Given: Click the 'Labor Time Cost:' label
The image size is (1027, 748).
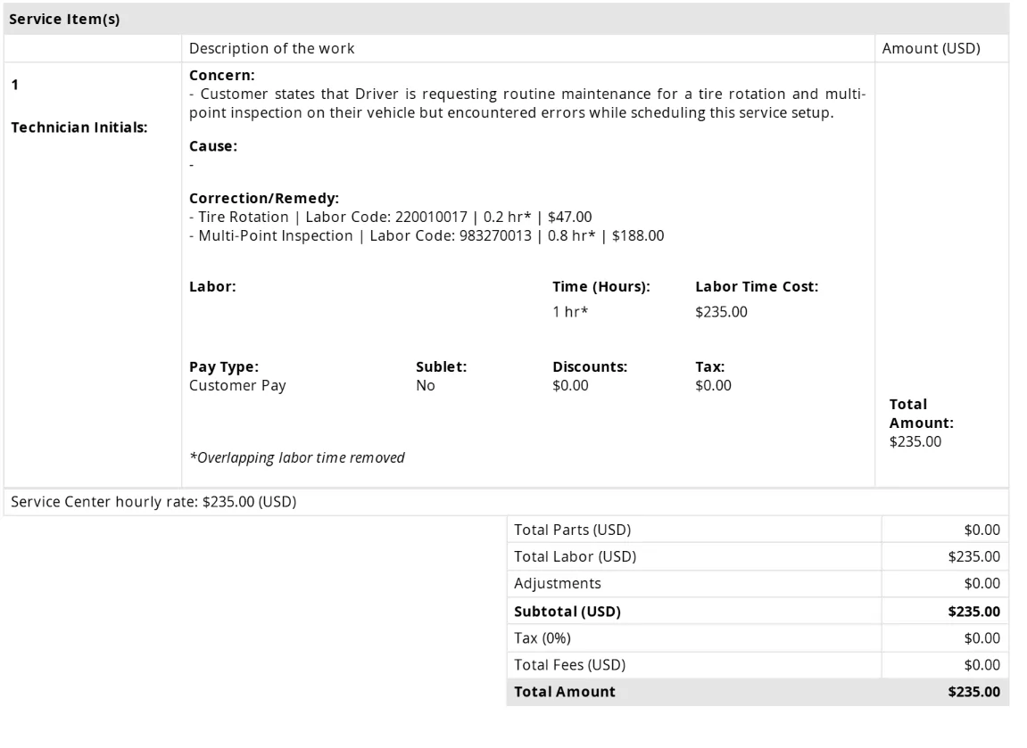Looking at the screenshot, I should click(x=757, y=287).
